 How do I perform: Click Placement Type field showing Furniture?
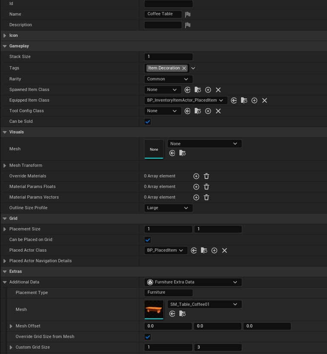coord(168,293)
